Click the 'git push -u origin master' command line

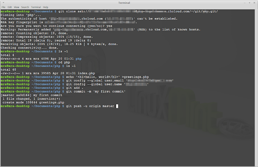click(90, 106)
